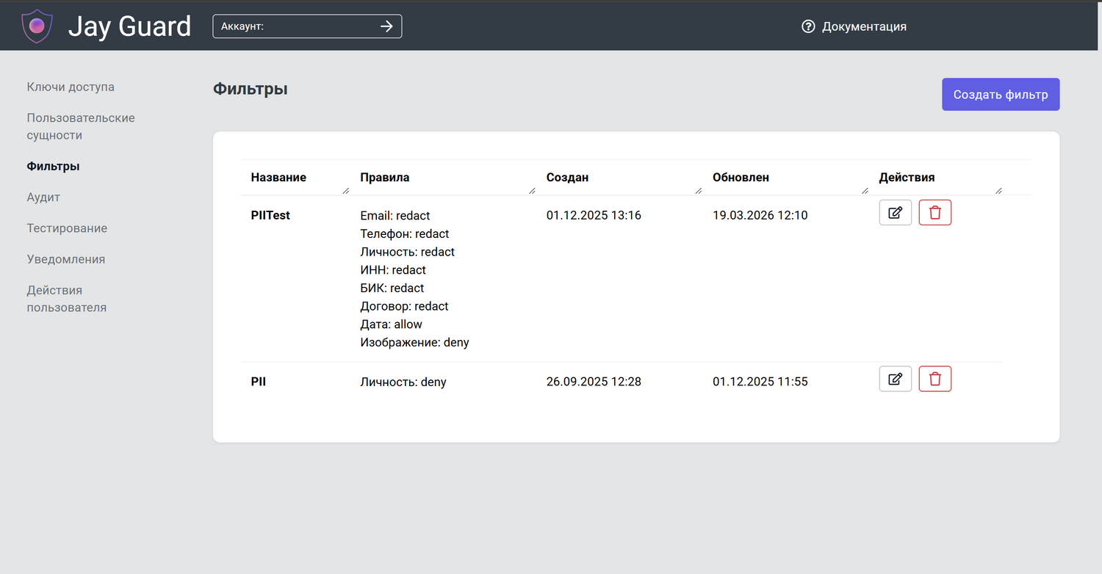Click resize handle of Название column

click(346, 191)
